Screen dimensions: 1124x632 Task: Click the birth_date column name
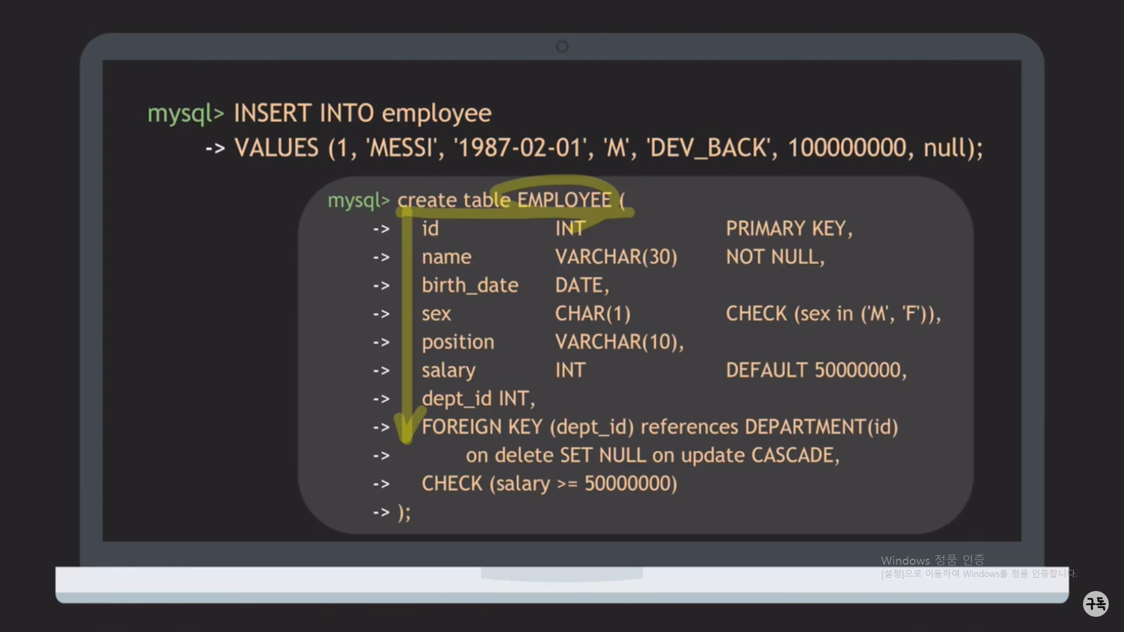[x=470, y=285]
